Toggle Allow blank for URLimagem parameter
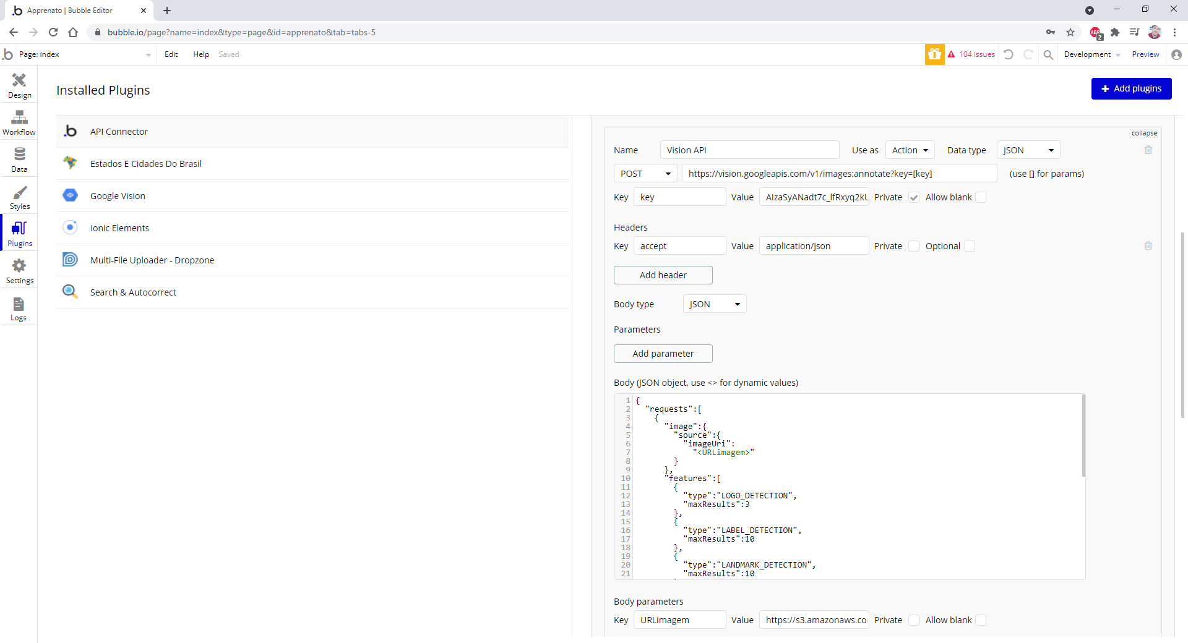 (x=981, y=620)
